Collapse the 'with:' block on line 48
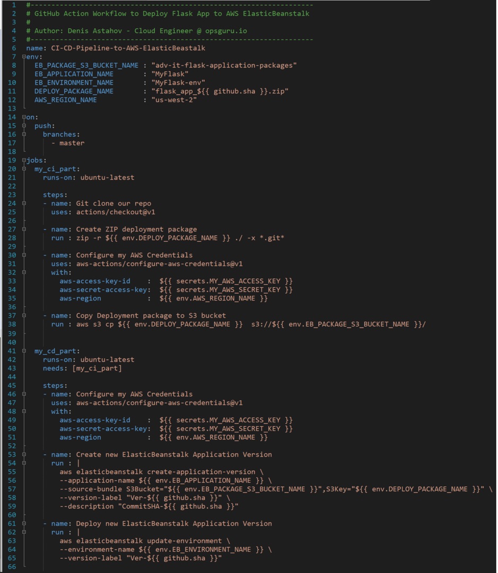Viewport: 498px width, 573px height. tap(24, 411)
